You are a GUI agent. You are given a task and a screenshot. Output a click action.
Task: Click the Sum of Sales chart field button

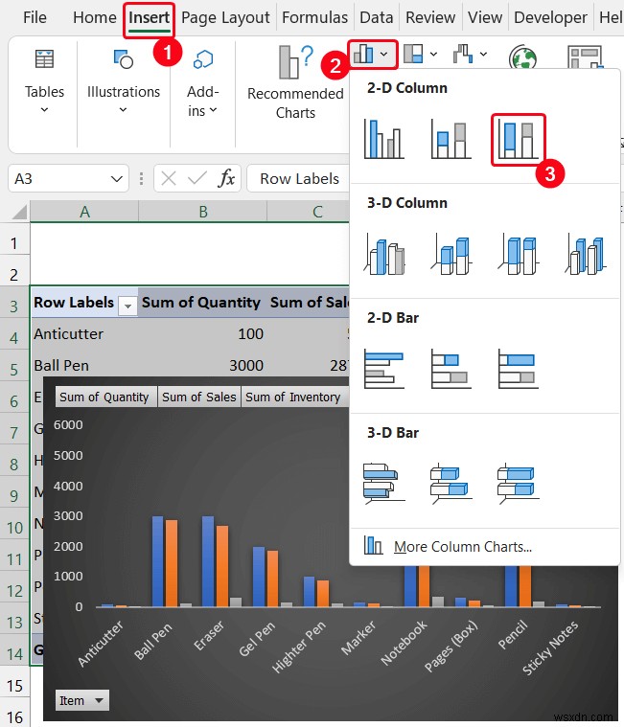pos(199,397)
